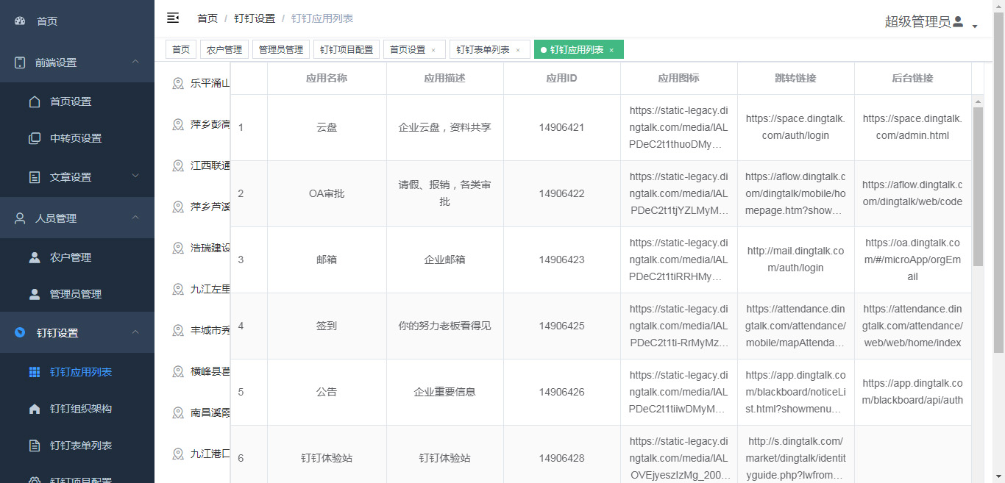Open 钉钉表单列表 in the sidebar

[x=80, y=446]
